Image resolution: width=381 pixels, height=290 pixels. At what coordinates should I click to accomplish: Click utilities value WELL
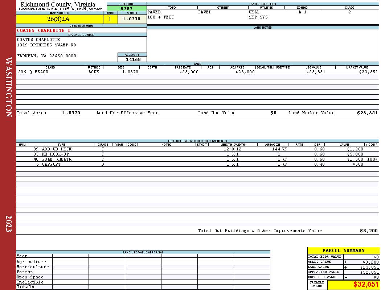(x=254, y=12)
